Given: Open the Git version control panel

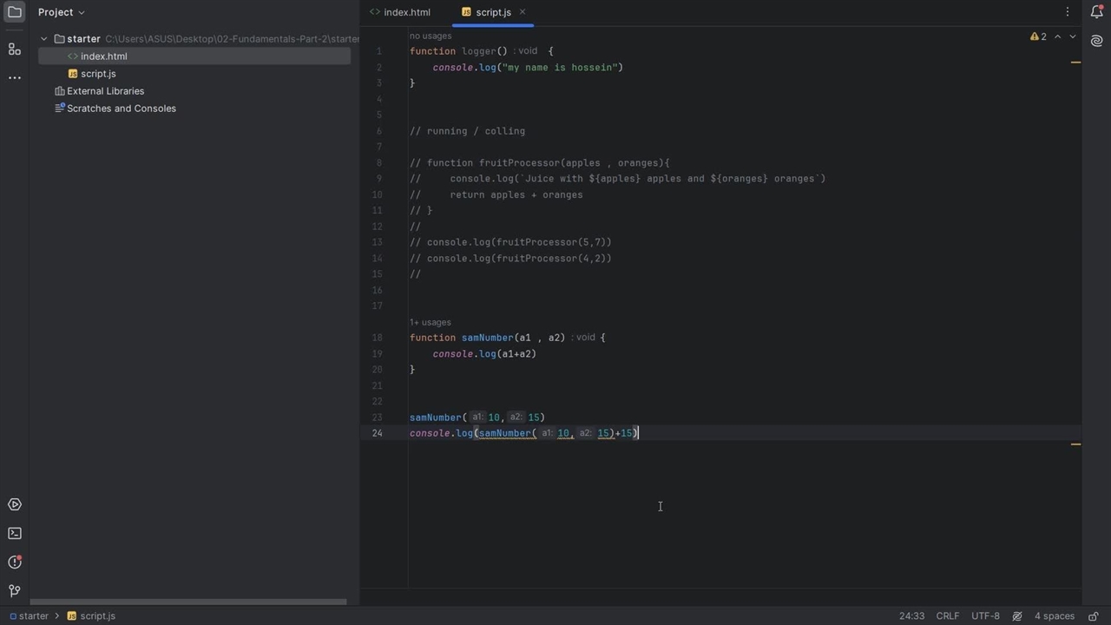Looking at the screenshot, I should [x=15, y=591].
